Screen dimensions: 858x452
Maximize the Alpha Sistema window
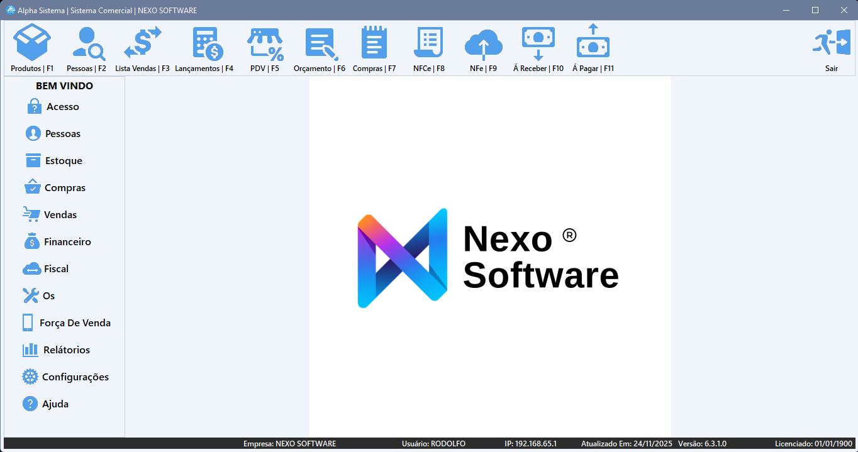[815, 10]
